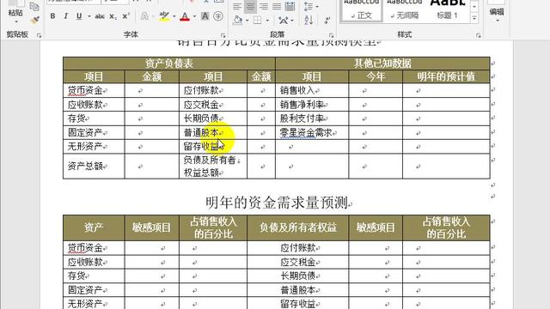Image resolution: width=550 pixels, height=309 pixels.
Task: Toggle Underline formatting
Action: point(79,16)
